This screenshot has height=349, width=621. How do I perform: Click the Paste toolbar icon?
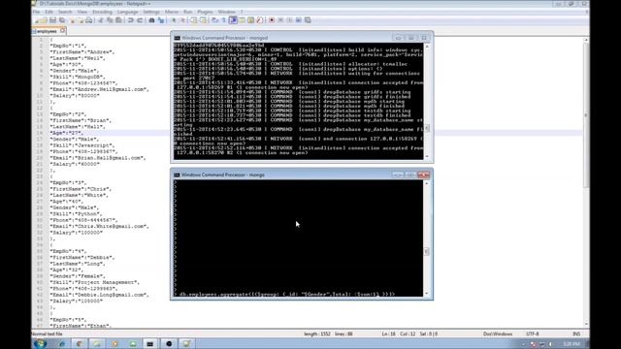coord(118,20)
